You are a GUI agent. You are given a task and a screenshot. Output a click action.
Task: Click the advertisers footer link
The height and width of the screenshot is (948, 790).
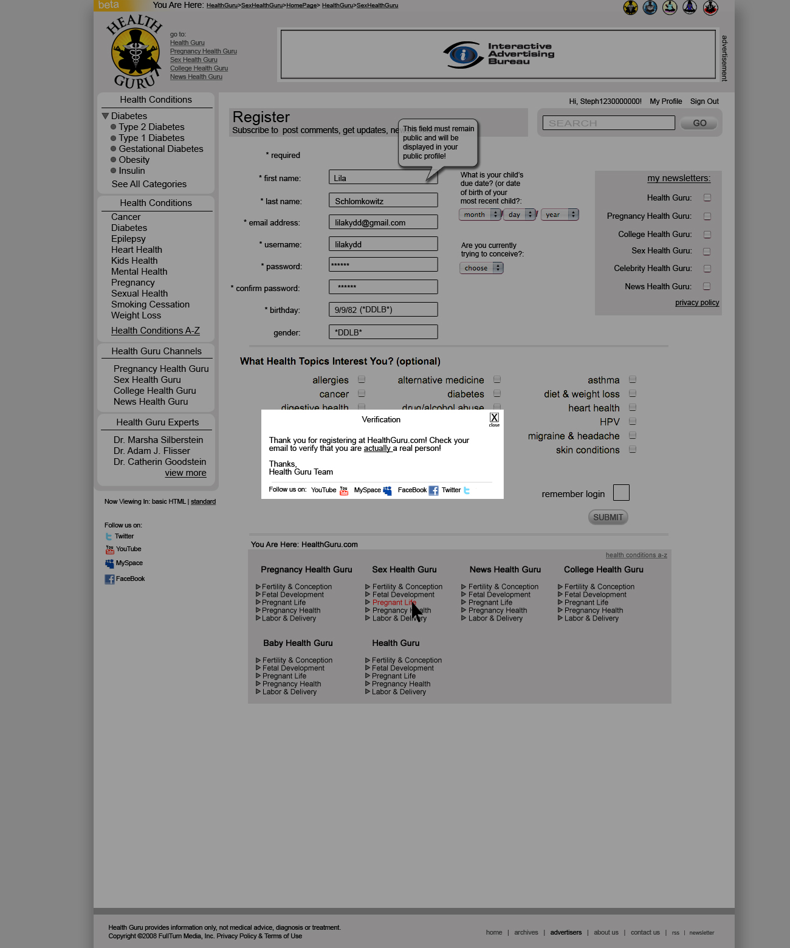click(x=566, y=932)
